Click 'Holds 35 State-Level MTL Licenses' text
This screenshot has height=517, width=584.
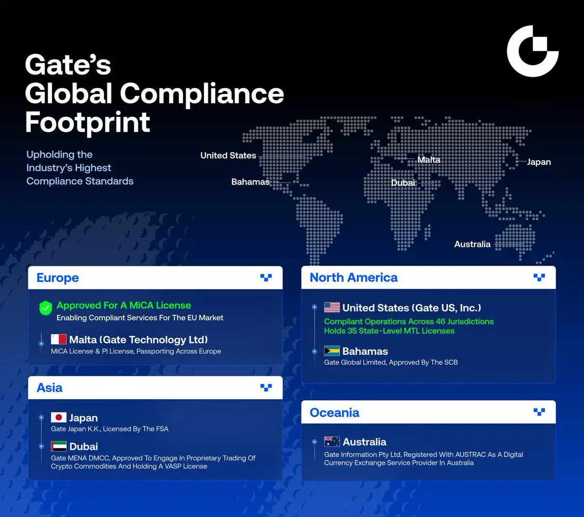pos(389,331)
